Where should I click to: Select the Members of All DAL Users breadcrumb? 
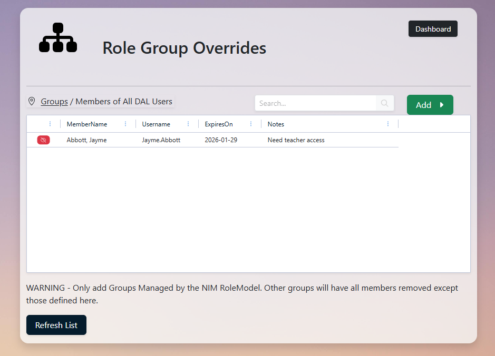123,101
